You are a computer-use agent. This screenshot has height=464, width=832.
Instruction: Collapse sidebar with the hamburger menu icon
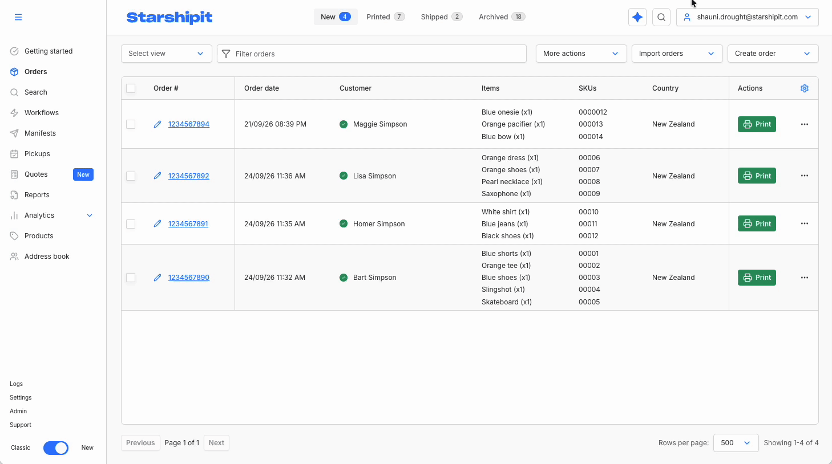[18, 17]
